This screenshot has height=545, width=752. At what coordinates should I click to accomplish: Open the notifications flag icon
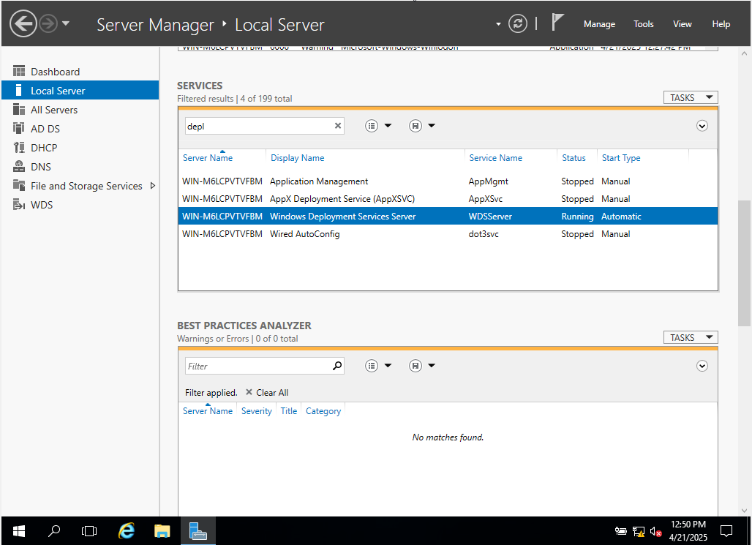[557, 23]
